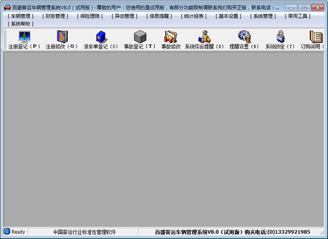Open the 注册登记 (P) toolbar icon
The height and width of the screenshot is (239, 328).
click(24, 37)
